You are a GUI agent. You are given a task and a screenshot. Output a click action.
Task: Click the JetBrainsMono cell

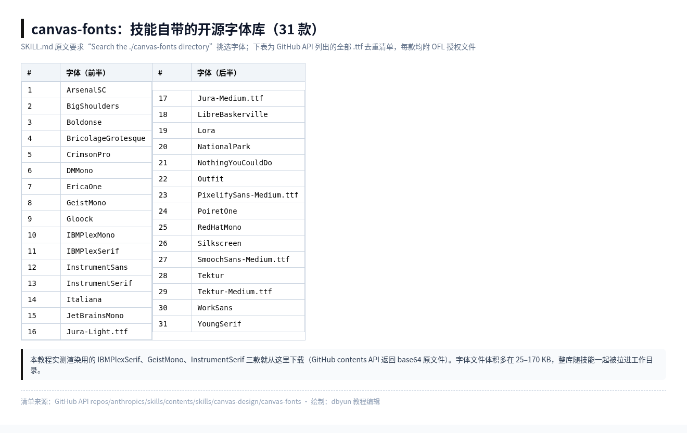pos(106,316)
